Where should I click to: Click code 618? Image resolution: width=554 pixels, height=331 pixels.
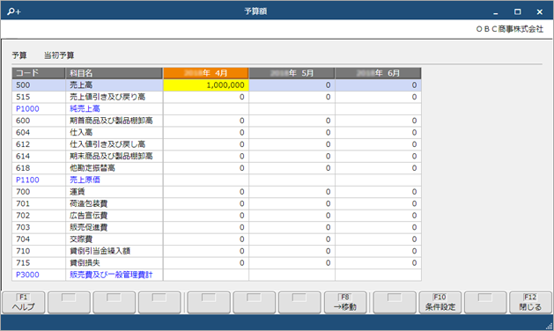click(x=23, y=168)
